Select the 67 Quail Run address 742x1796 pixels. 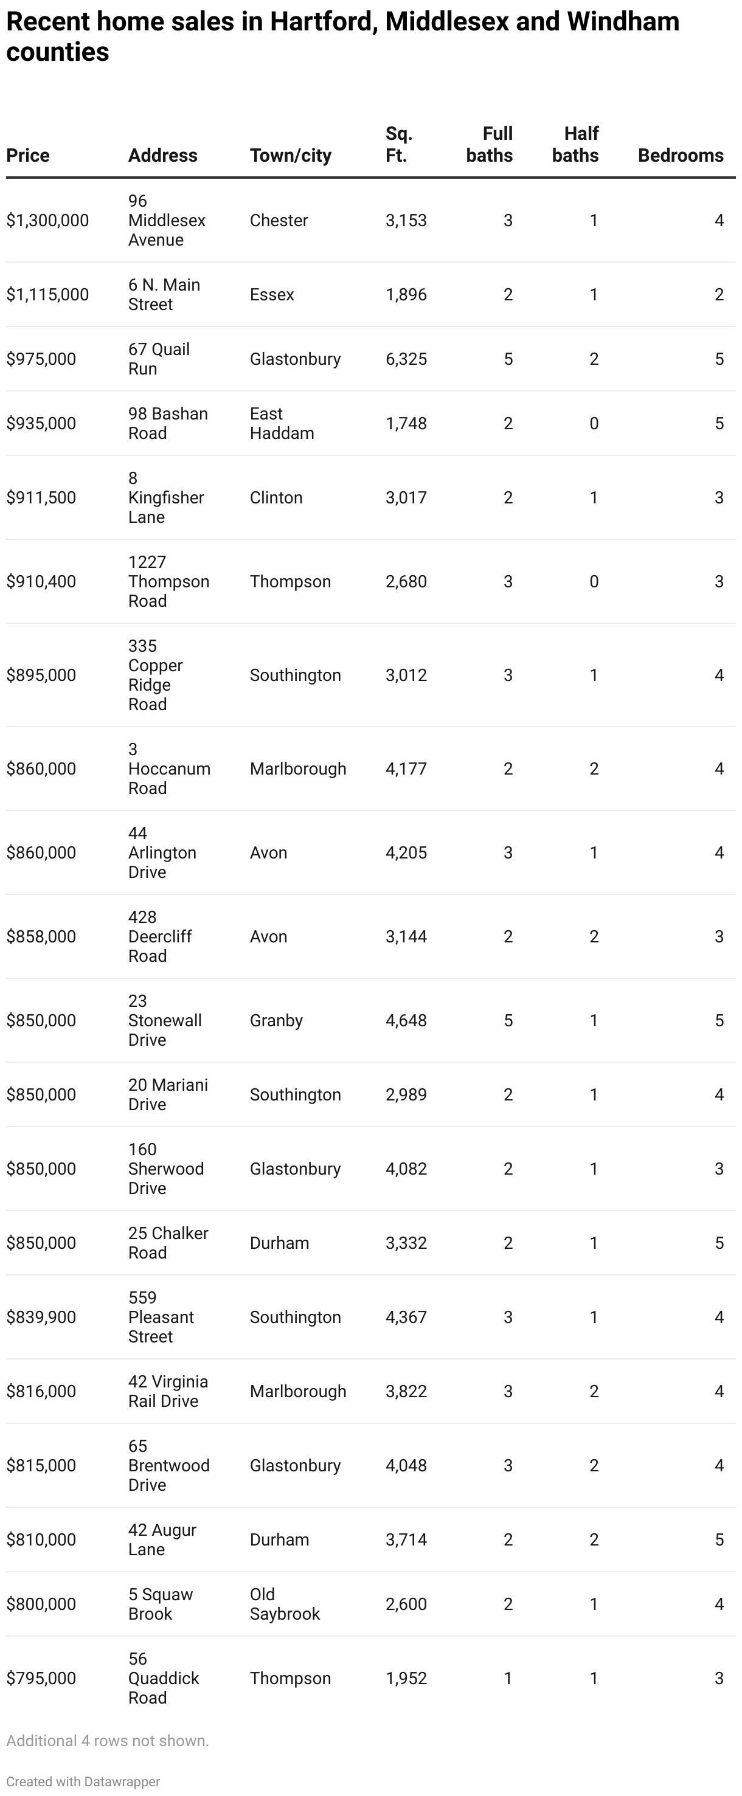point(158,358)
